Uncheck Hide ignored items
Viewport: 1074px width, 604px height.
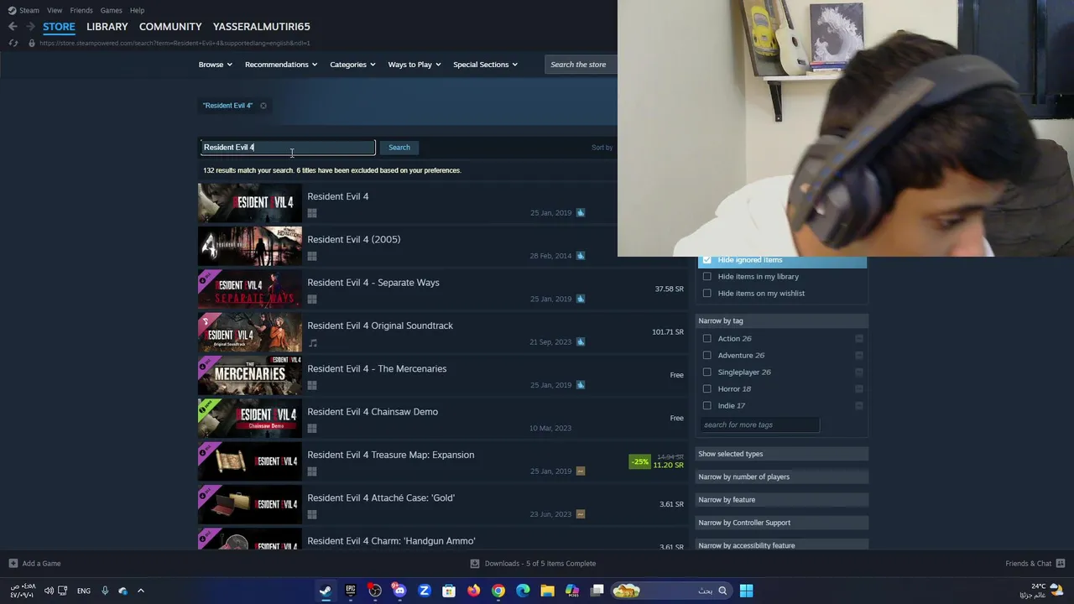click(x=706, y=260)
